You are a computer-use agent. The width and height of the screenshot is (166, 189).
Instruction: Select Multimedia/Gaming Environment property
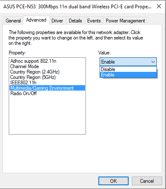47,88
